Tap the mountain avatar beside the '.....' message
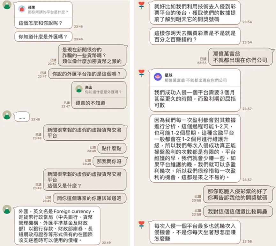276x246 pixels. click(7, 115)
